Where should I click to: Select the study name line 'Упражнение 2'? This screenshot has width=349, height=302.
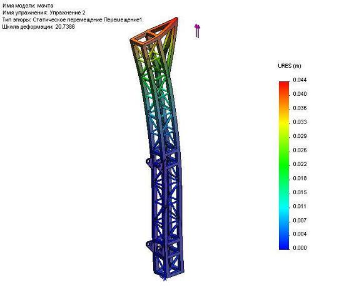(x=68, y=13)
